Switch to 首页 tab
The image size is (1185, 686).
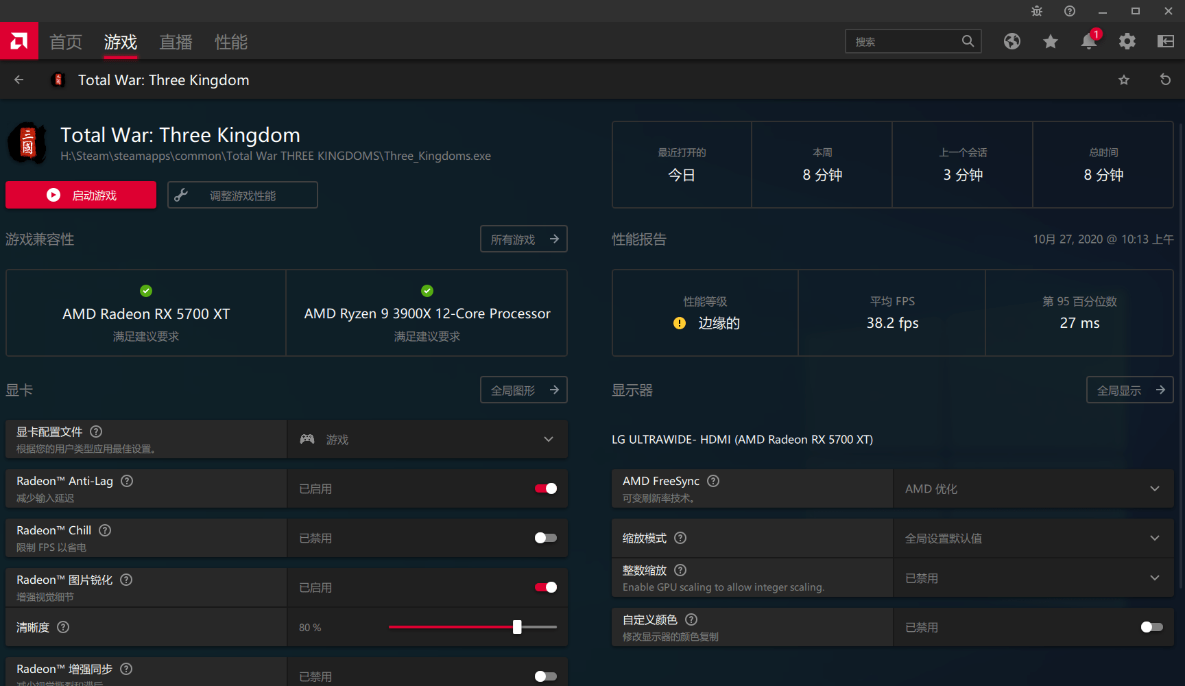[x=66, y=42]
